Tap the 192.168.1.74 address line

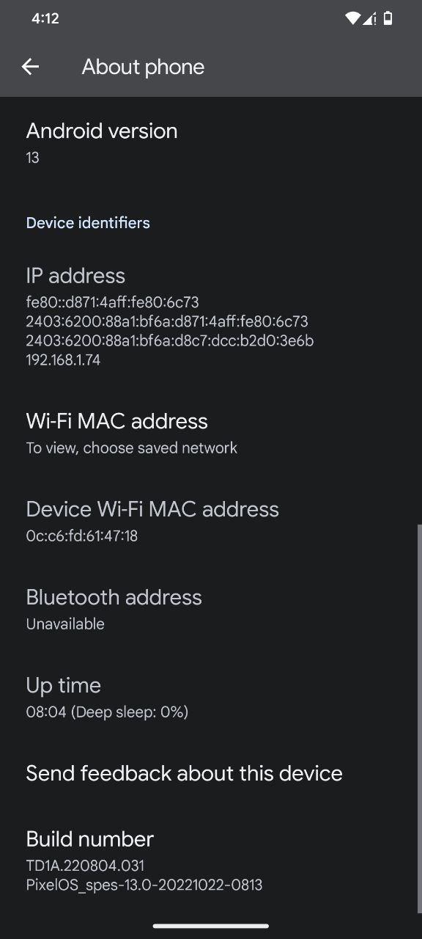[x=63, y=360]
